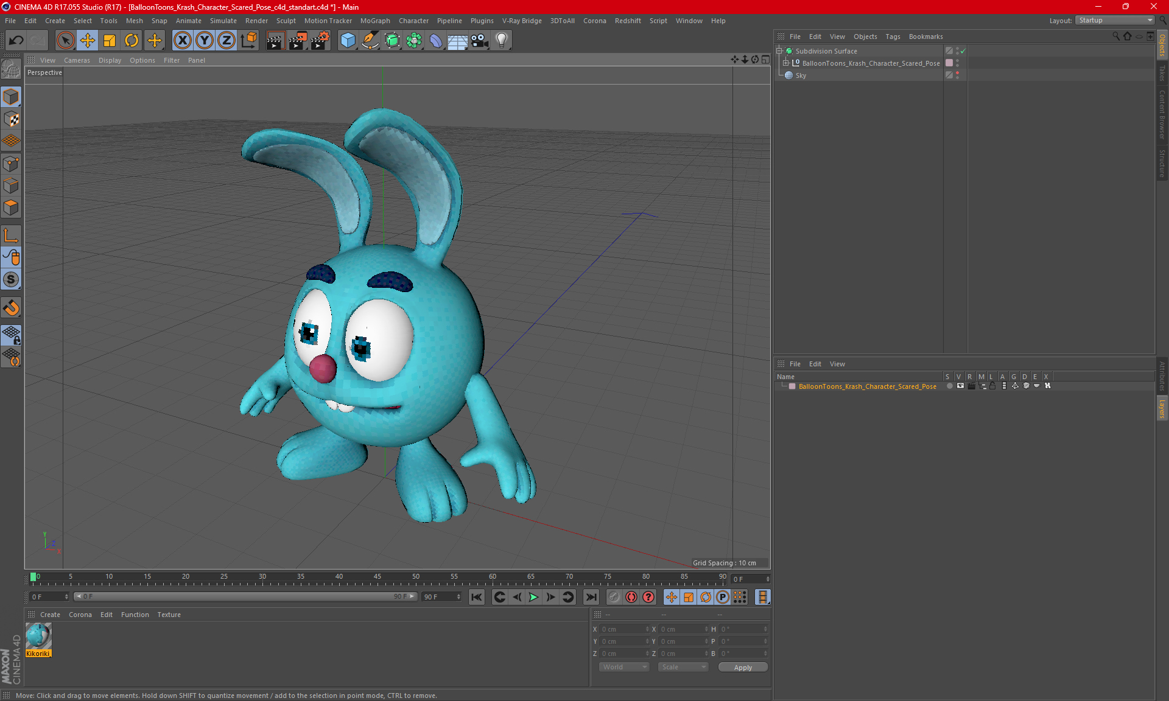Select the Rotate tool

(x=132, y=41)
